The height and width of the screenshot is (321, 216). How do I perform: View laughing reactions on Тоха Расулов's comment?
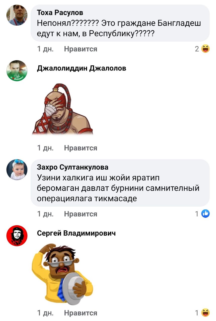(202, 49)
